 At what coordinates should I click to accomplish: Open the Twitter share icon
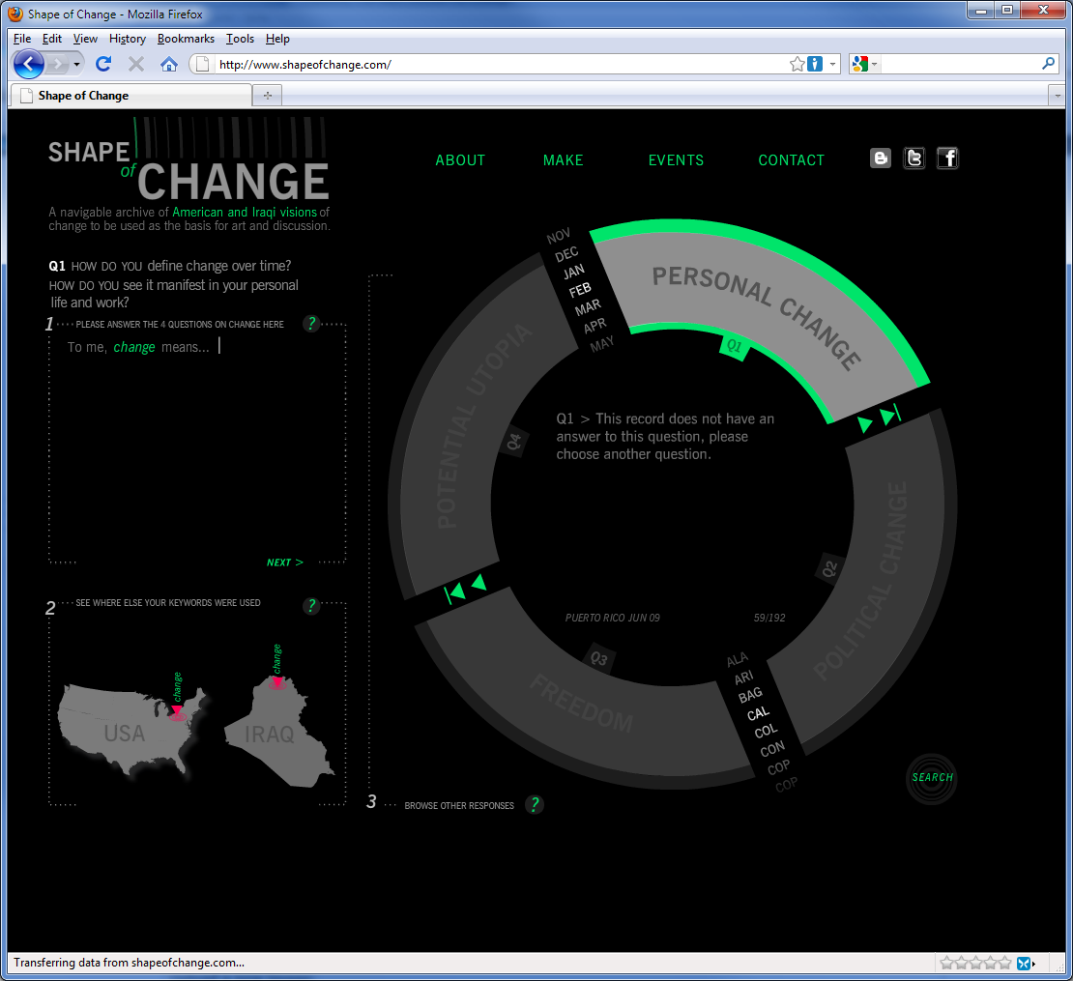click(913, 158)
